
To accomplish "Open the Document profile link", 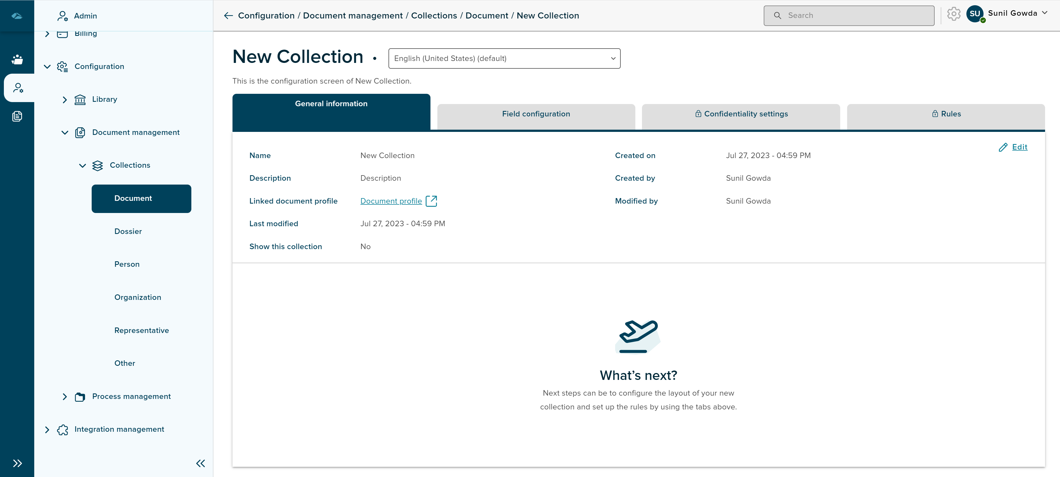I will coord(391,201).
